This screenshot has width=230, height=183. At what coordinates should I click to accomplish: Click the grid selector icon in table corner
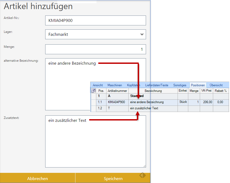94,91
